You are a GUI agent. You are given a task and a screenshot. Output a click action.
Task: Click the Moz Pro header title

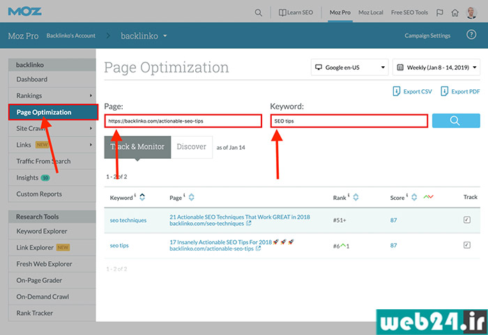tap(23, 36)
